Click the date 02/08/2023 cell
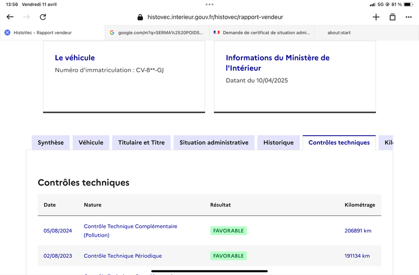Viewport: 419px width, 275px height. (x=58, y=256)
